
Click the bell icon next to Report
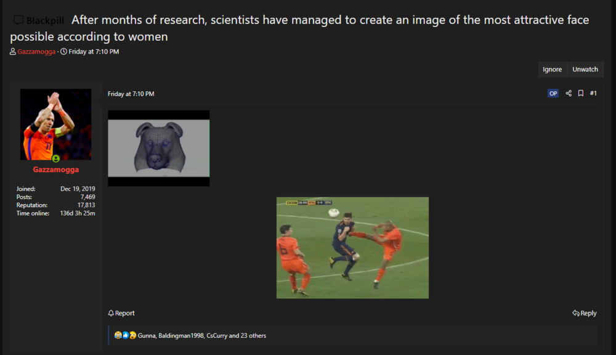111,313
